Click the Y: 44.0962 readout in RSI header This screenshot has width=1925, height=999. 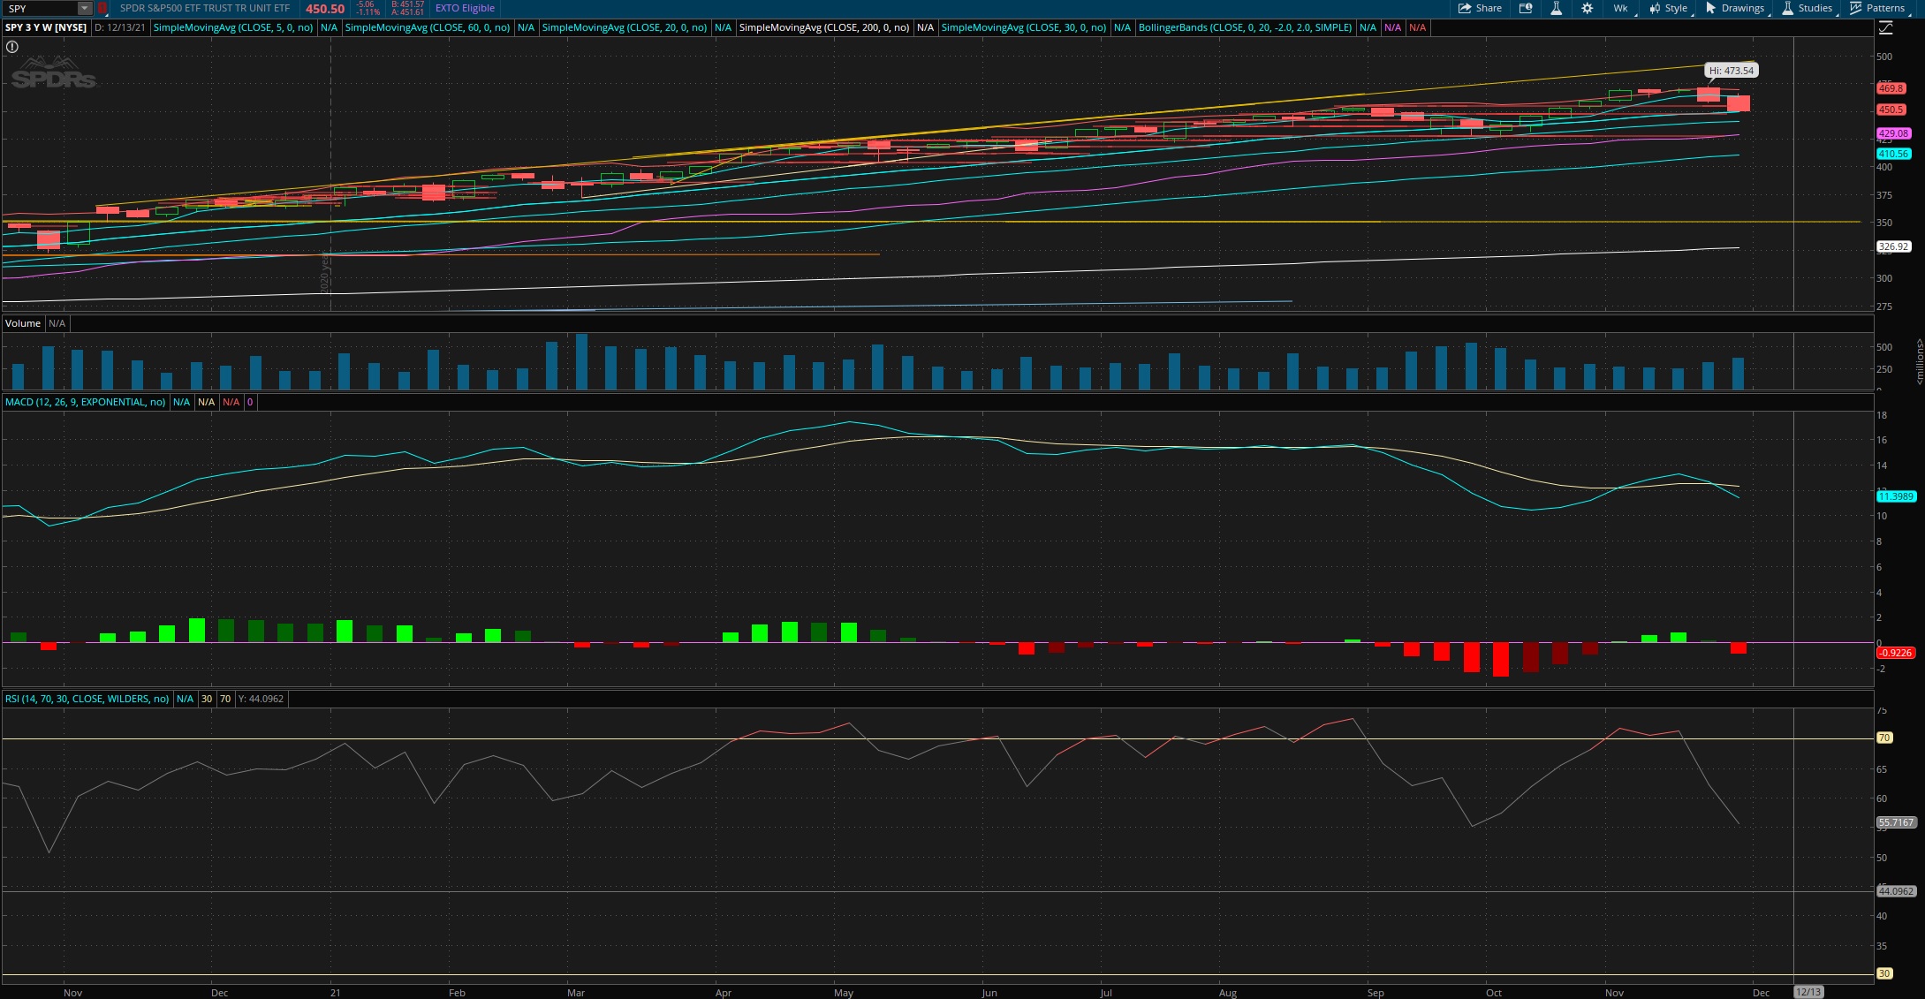pyautogui.click(x=261, y=699)
